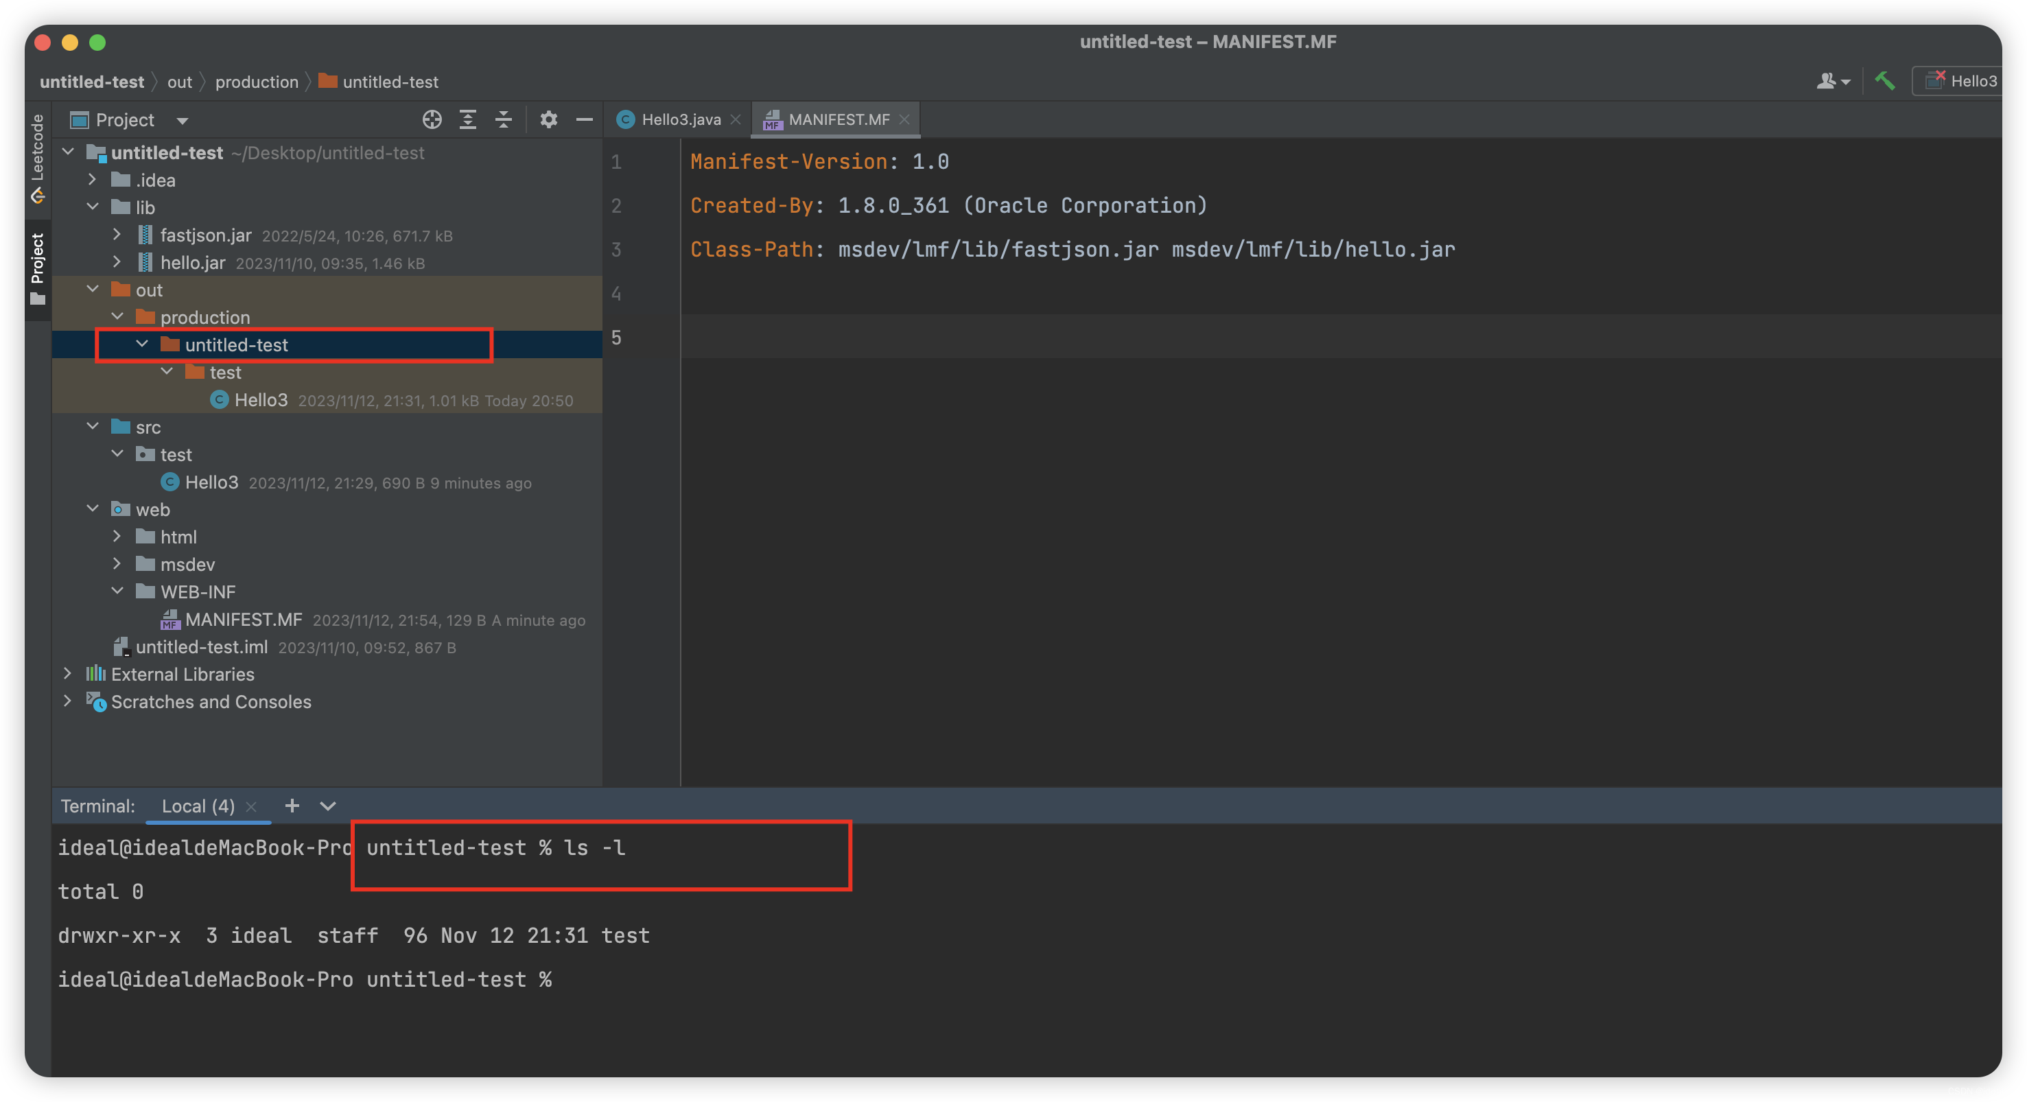Click the Project panel title label

pyautogui.click(x=124, y=119)
